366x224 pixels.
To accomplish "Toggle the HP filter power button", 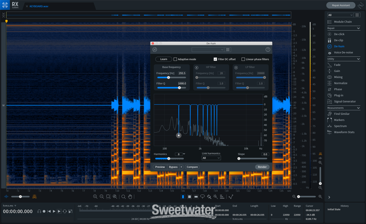I will pyautogui.click(x=197, y=68).
